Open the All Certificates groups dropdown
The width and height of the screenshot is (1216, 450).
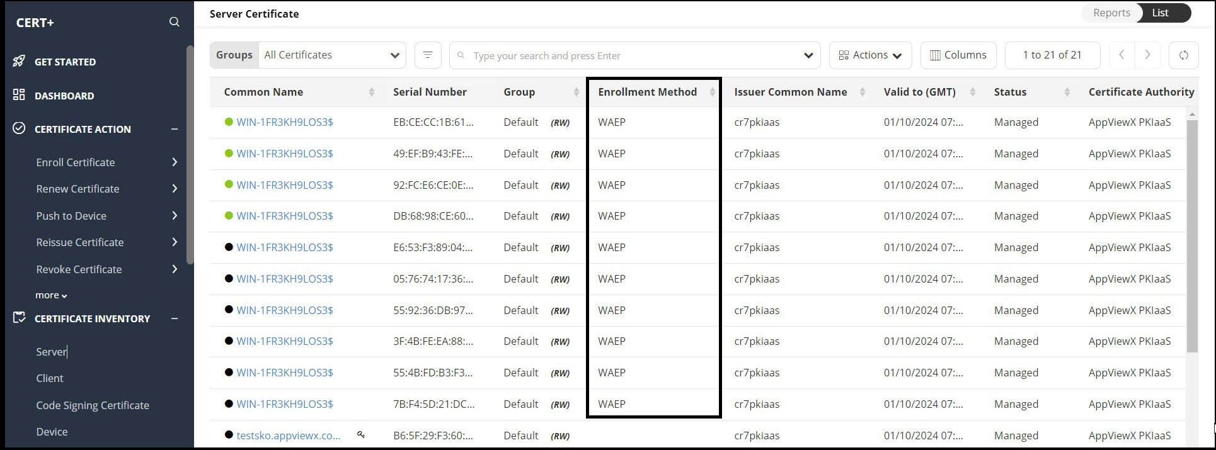(332, 55)
